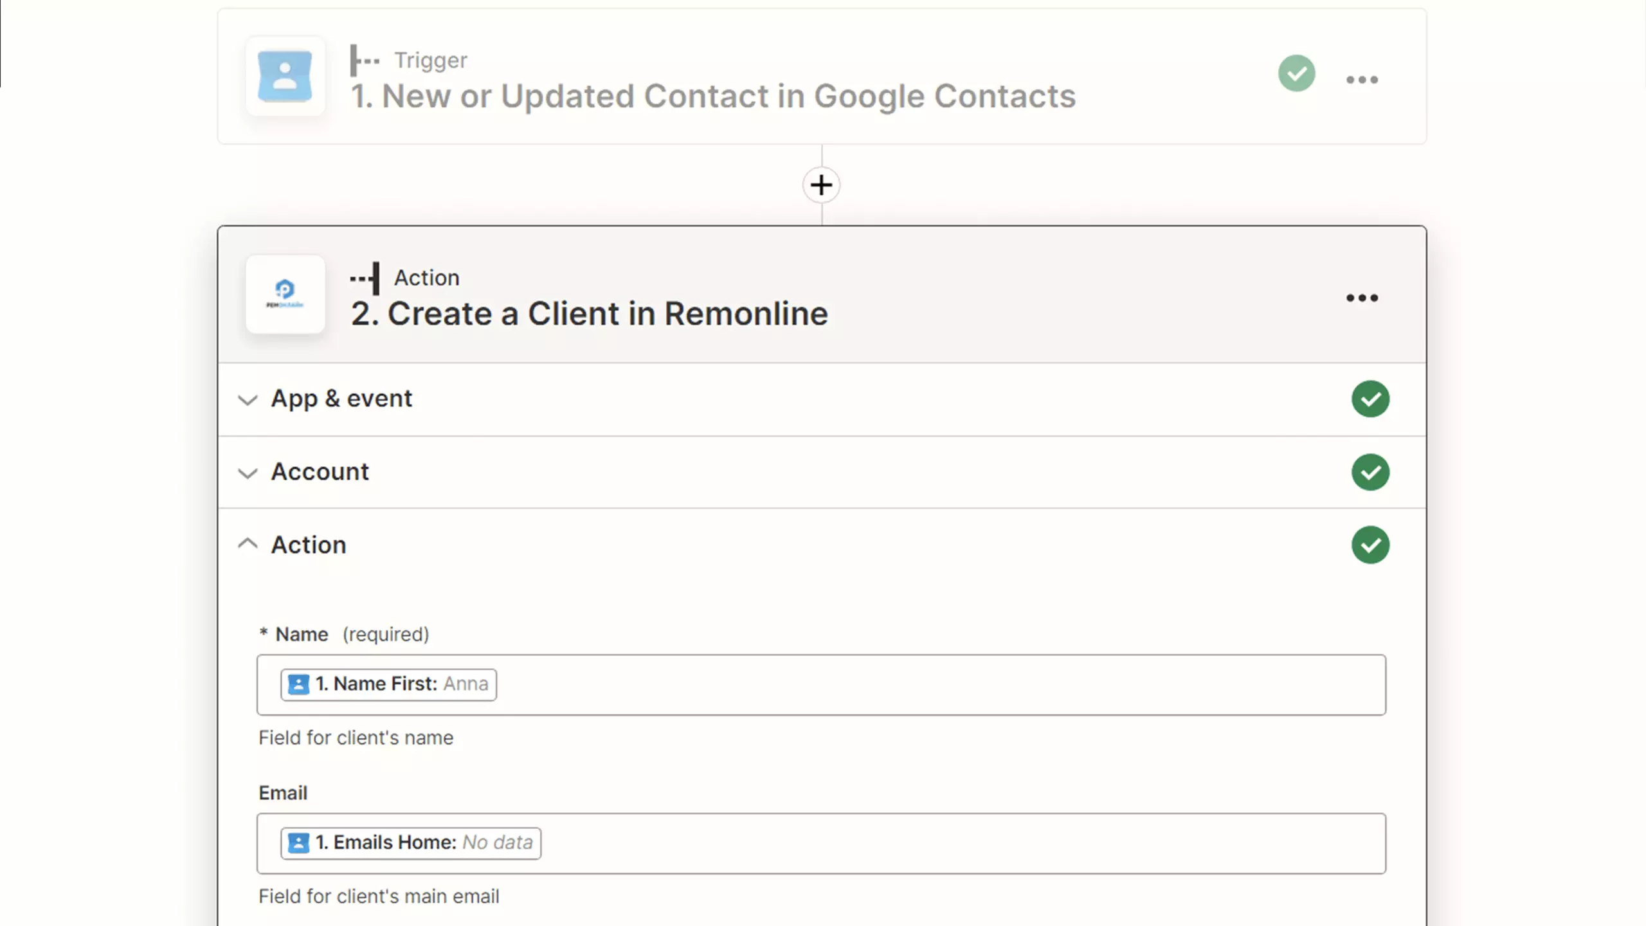Click the Action step type icon

[x=365, y=278]
